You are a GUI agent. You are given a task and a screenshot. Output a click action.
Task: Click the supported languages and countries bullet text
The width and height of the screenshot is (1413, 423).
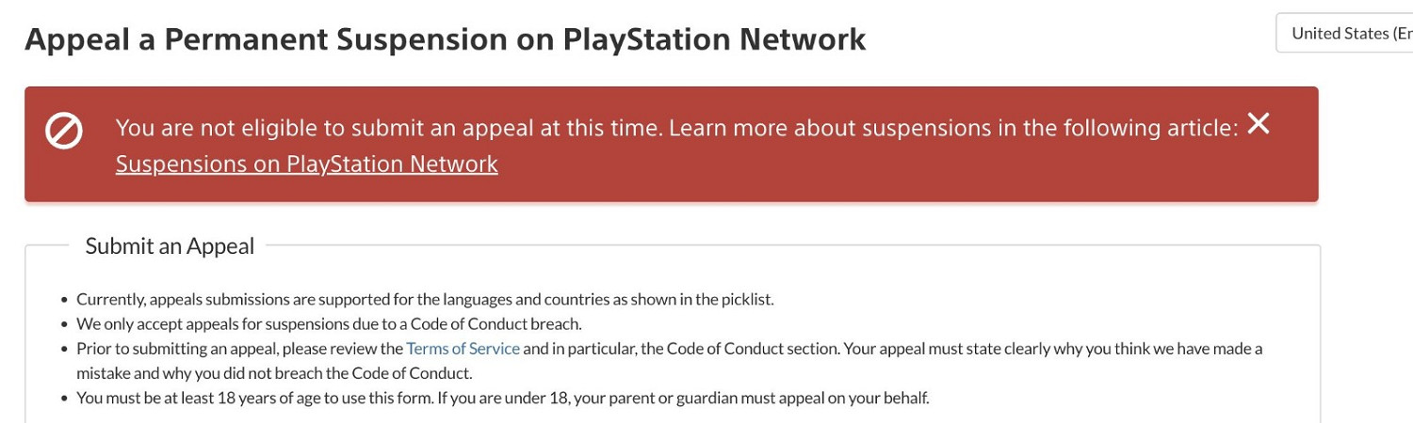click(424, 300)
